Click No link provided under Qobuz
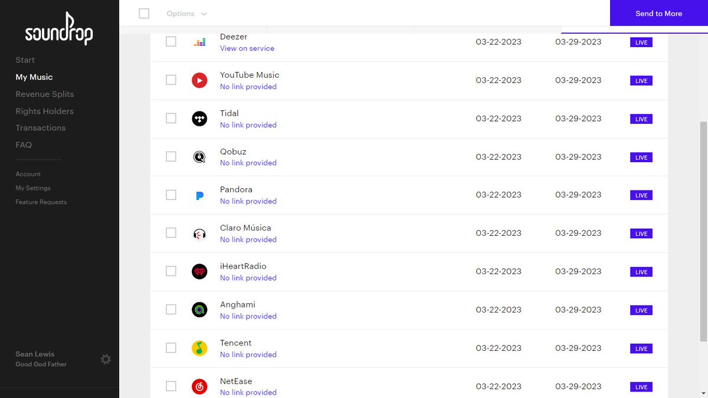This screenshot has height=398, width=708. [248, 163]
